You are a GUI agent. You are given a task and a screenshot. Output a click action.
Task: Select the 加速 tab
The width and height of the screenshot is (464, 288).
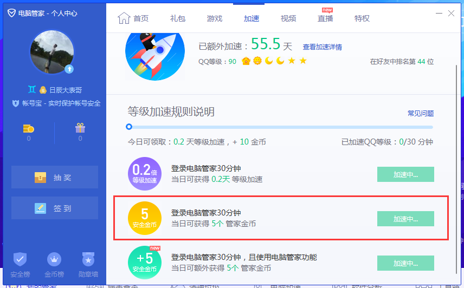point(251,18)
